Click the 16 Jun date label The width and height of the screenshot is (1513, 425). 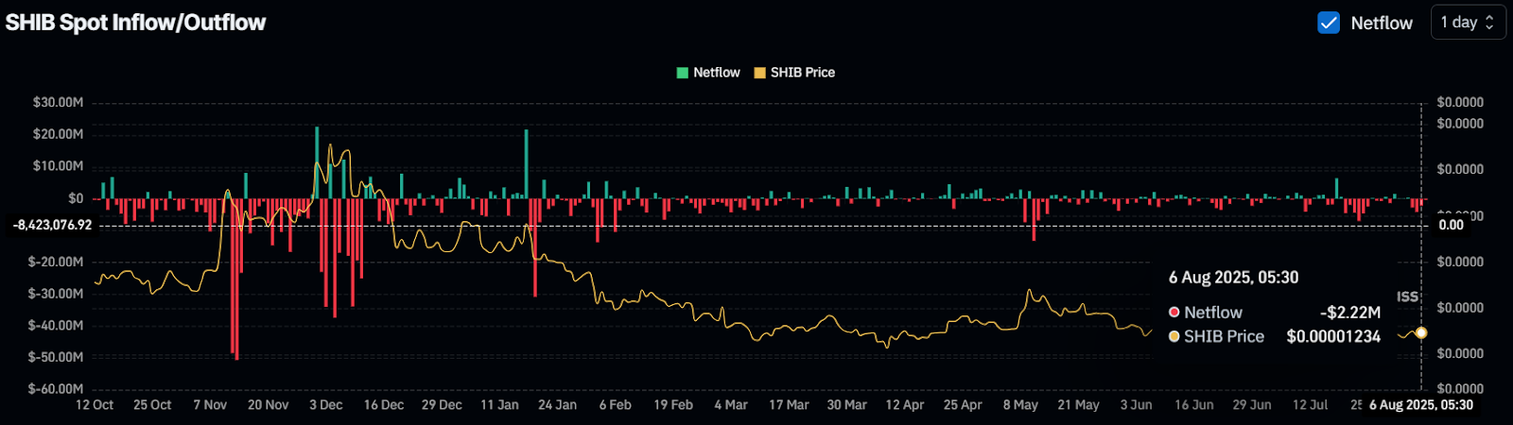[x=1193, y=404]
